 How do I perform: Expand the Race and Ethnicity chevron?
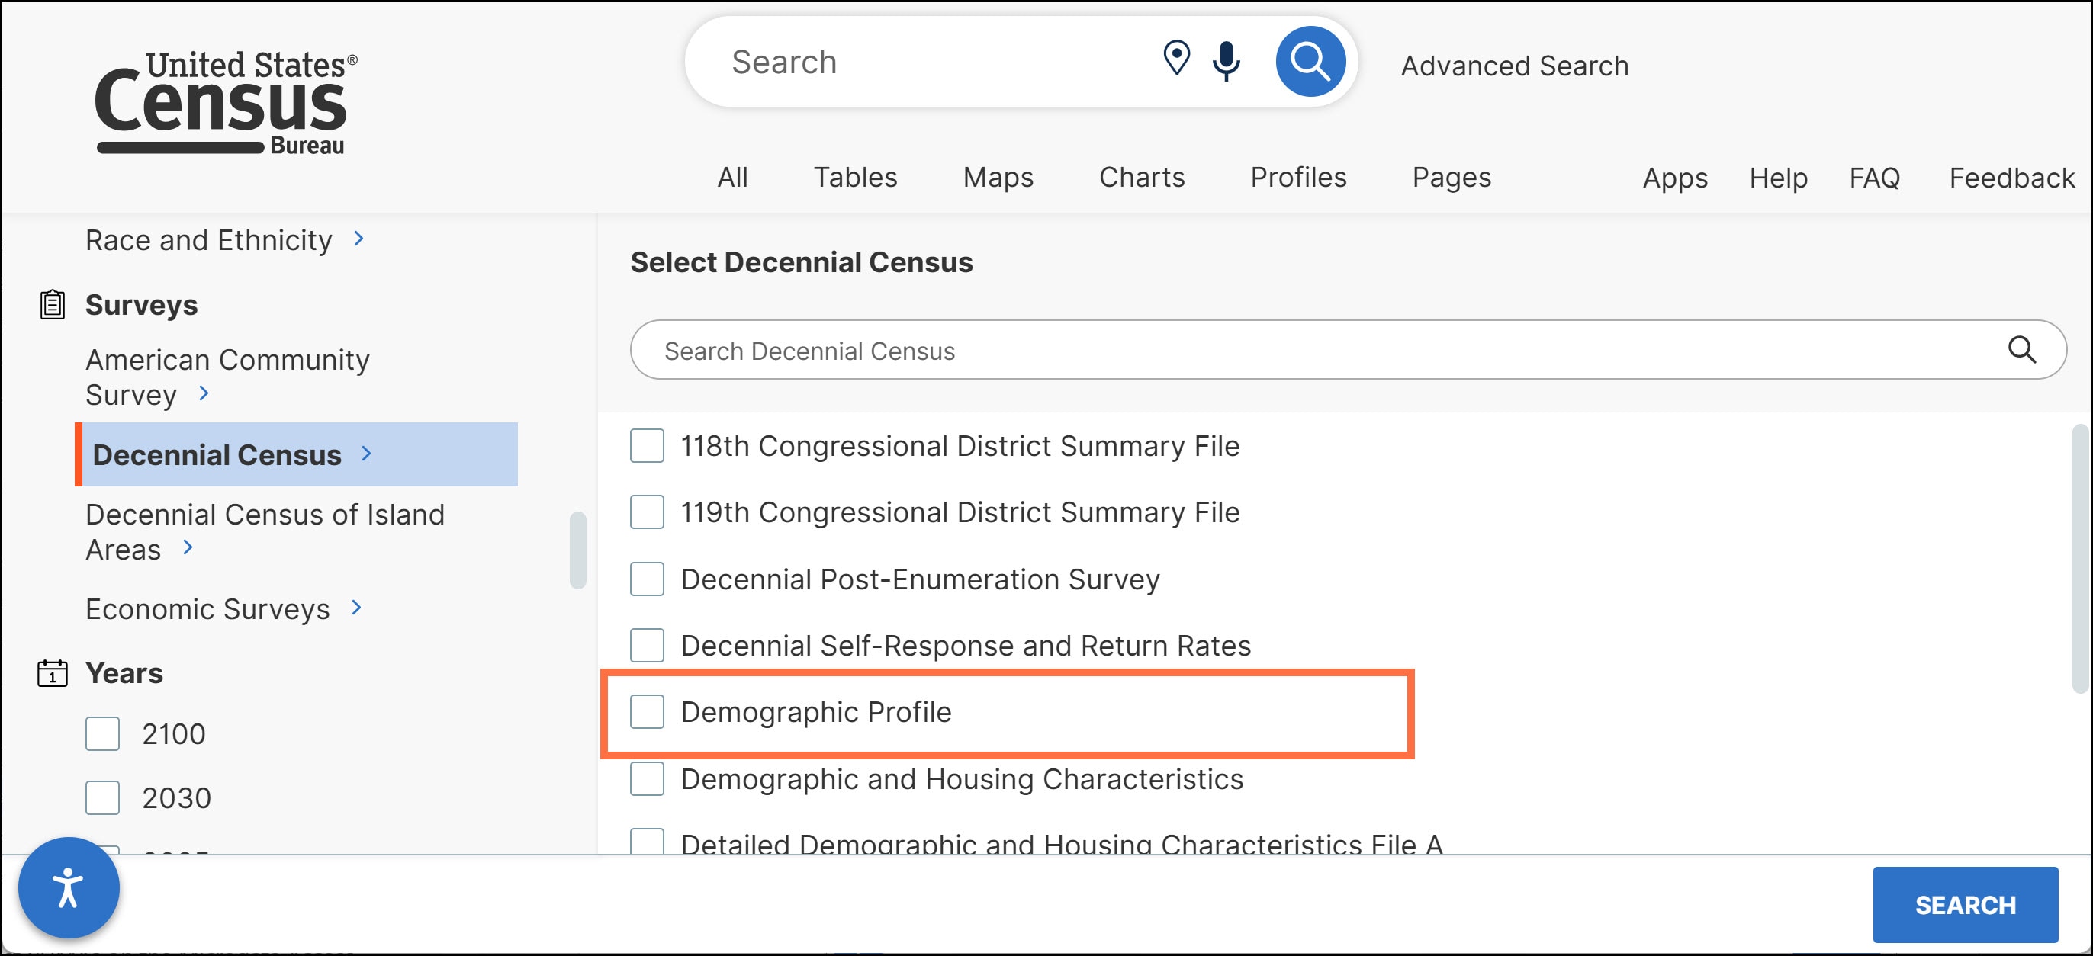pyautogui.click(x=358, y=239)
